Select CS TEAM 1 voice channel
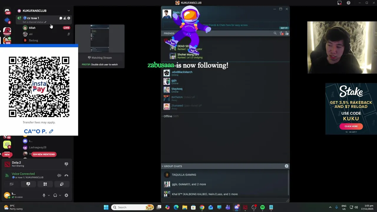The height and width of the screenshot is (212, 377). click(44, 20)
